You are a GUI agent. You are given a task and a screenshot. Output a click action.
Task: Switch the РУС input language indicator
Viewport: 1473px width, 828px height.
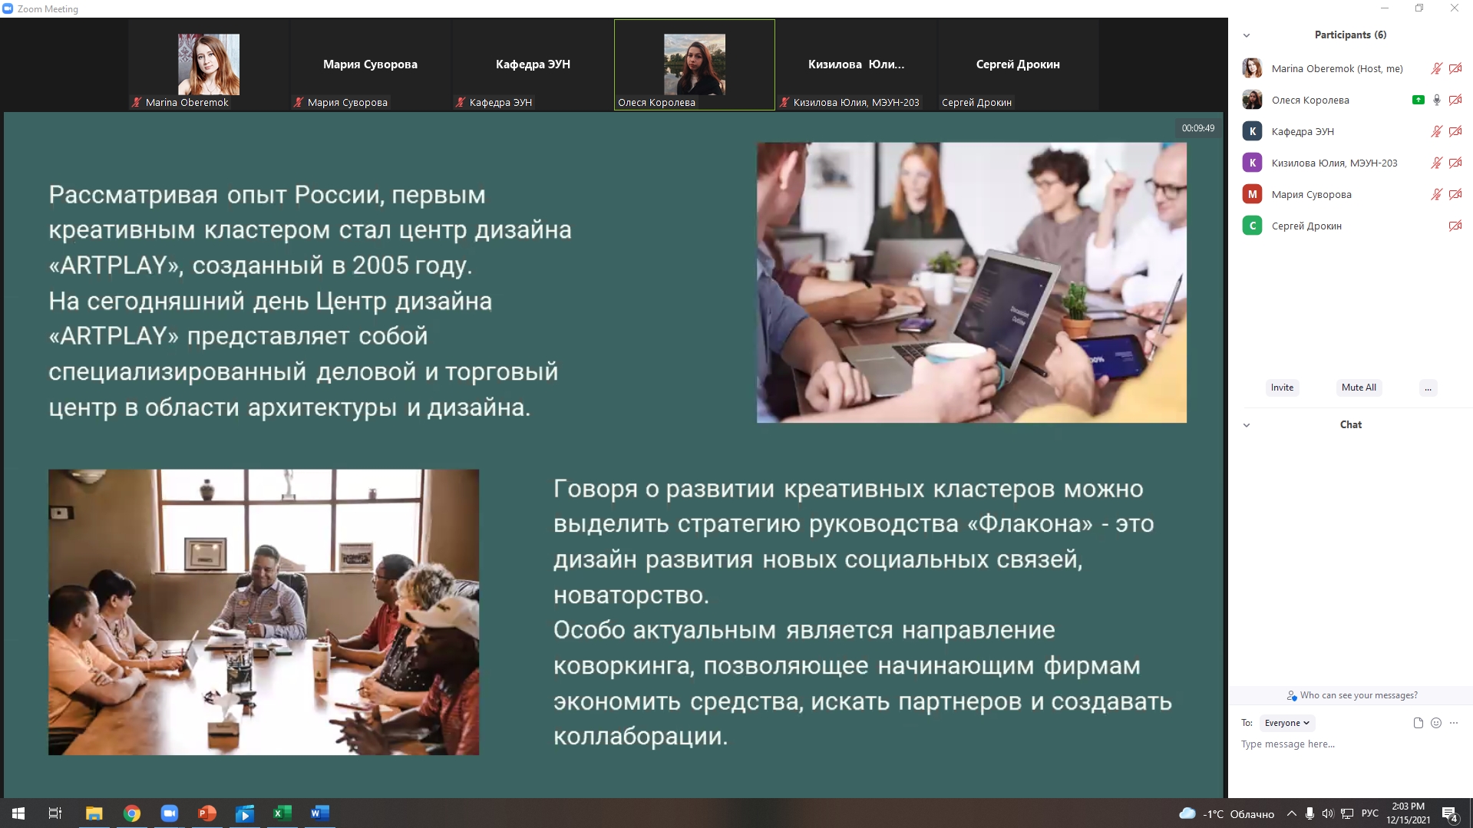point(1370,814)
